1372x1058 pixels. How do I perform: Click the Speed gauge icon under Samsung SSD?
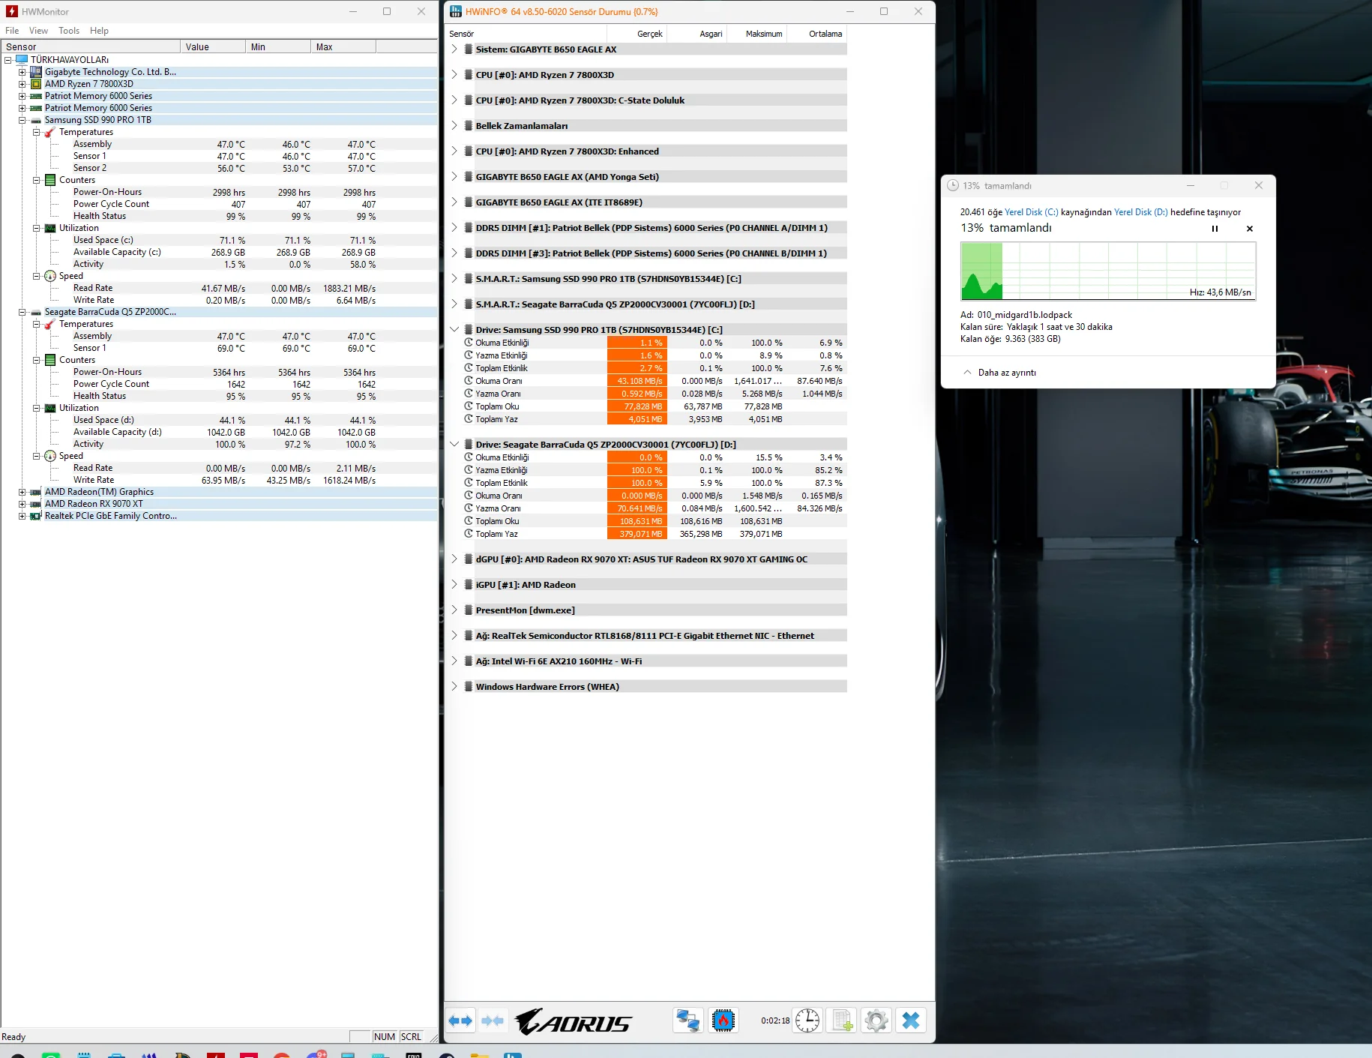50,276
